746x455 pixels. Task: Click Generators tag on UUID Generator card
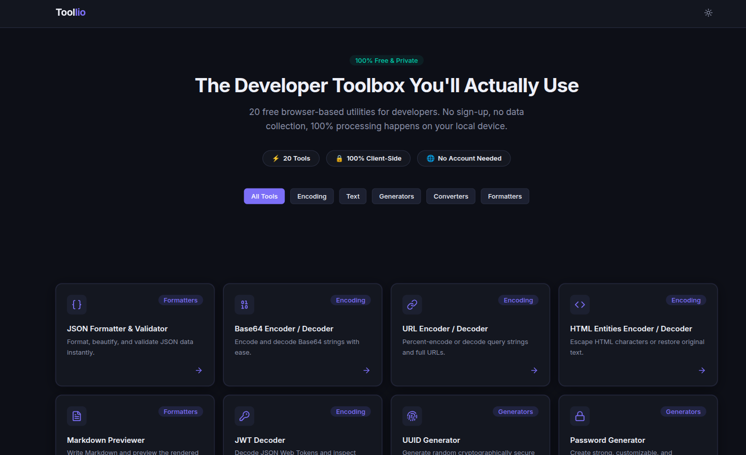516,412
